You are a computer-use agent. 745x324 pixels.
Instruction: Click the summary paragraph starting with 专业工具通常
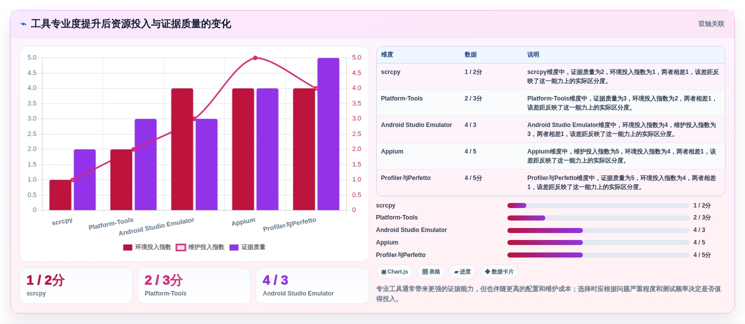point(549,294)
